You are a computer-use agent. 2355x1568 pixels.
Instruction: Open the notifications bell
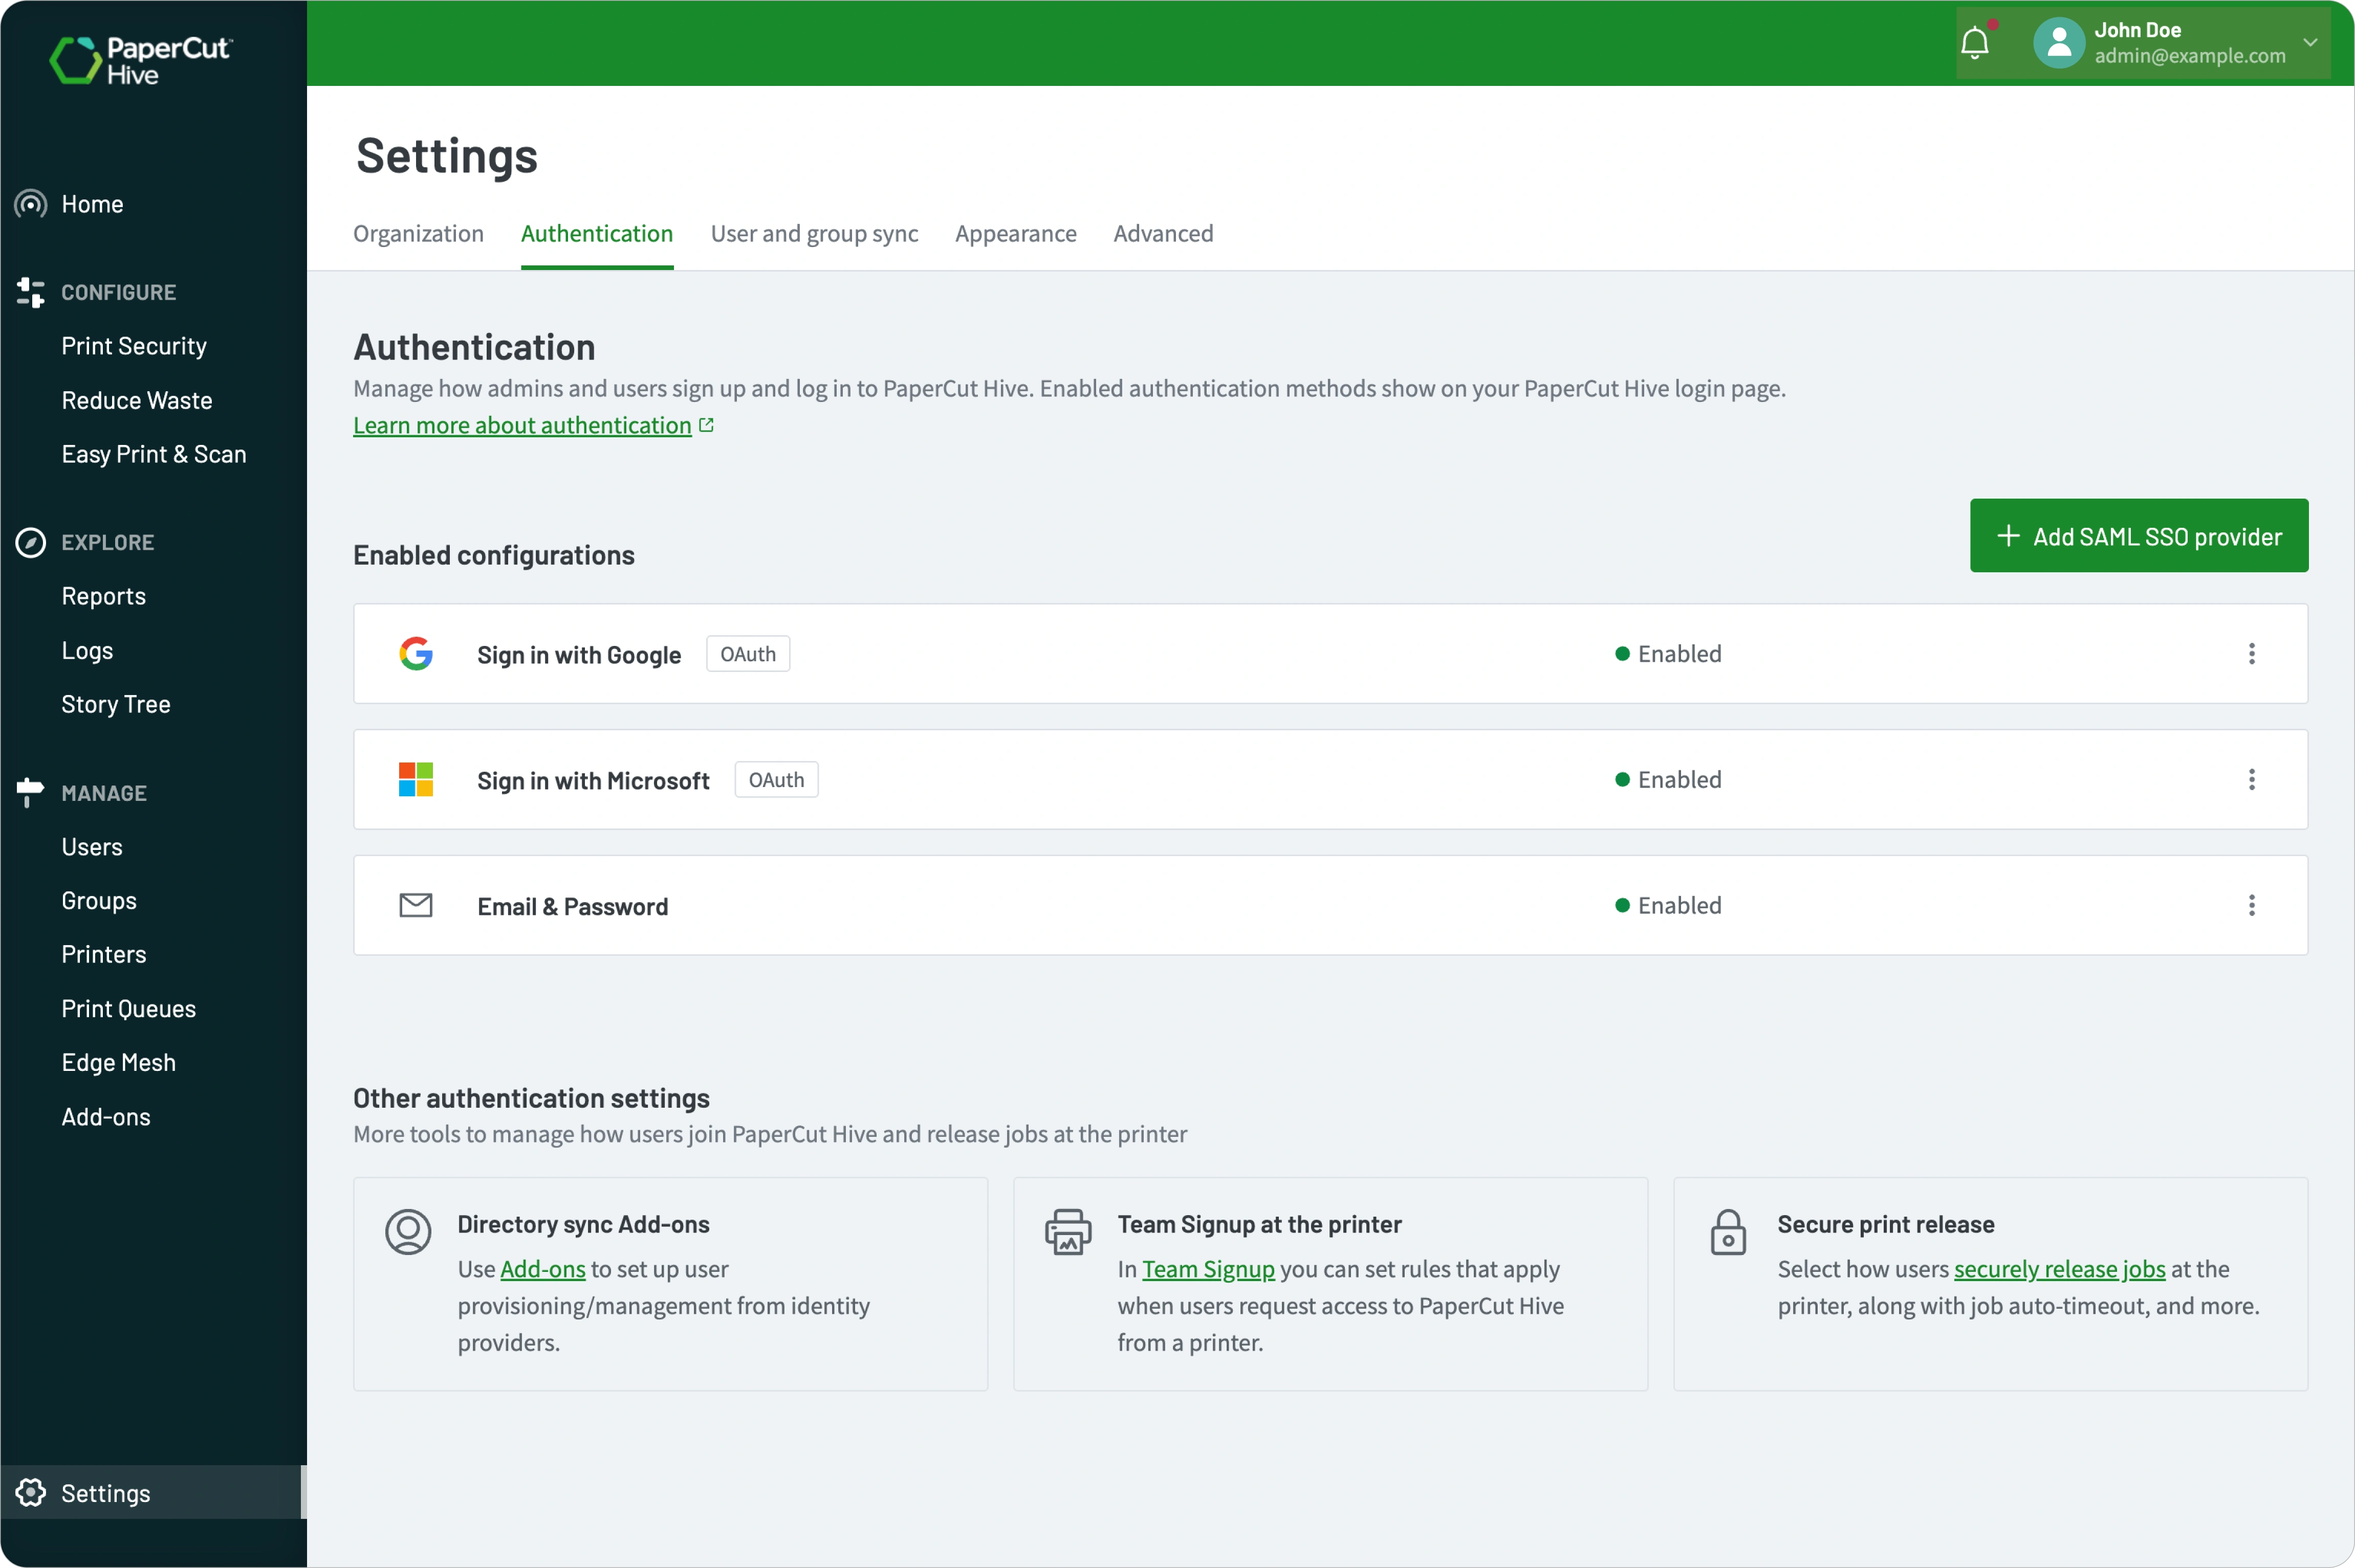coord(1975,43)
